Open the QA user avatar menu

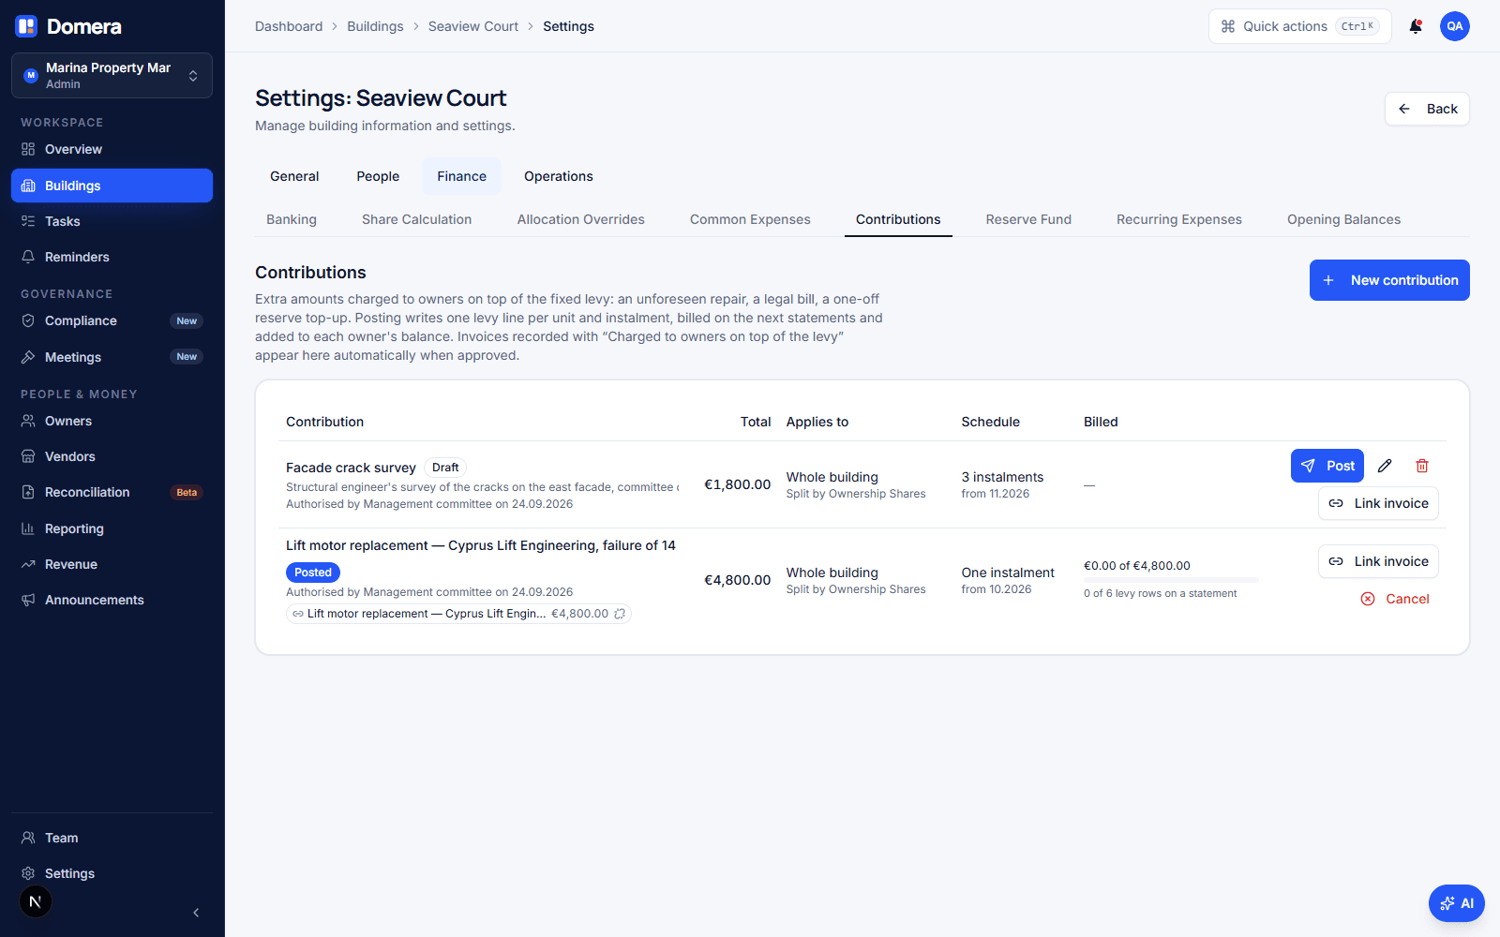[x=1455, y=26]
